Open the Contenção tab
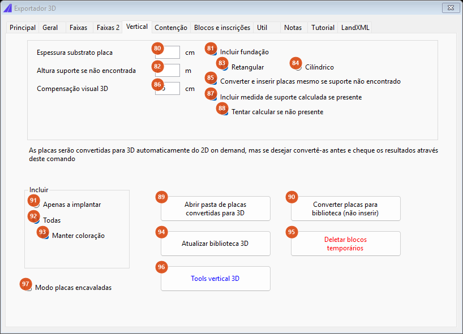Viewport: 463px width, 334px height. pyautogui.click(x=171, y=28)
